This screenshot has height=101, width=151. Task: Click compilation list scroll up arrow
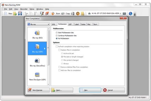click(x=48, y=29)
